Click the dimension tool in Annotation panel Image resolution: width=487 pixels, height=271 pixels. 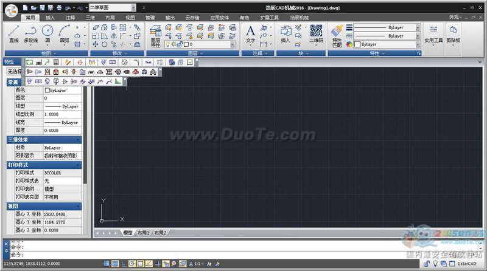tap(264, 44)
